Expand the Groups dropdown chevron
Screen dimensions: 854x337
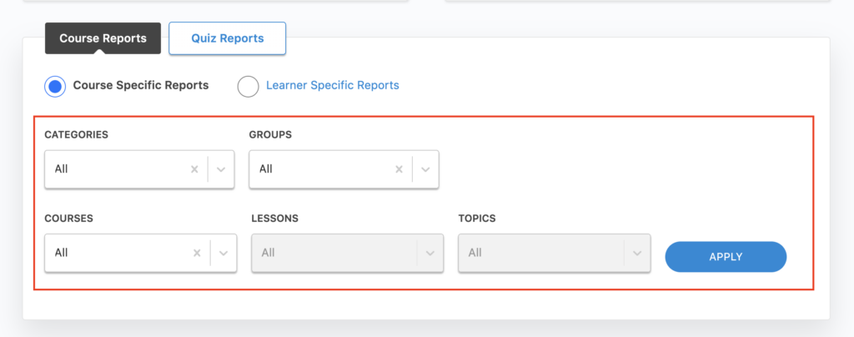tap(425, 169)
